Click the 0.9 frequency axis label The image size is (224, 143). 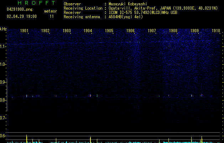(x=3, y=82)
